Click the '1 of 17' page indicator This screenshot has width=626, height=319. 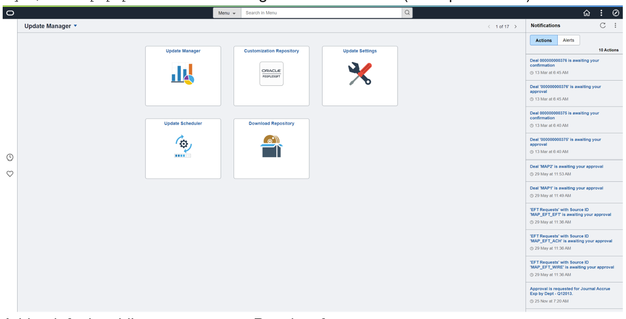502,27
